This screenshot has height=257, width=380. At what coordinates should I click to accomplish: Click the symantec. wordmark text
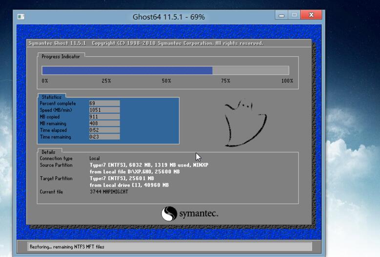click(x=199, y=213)
